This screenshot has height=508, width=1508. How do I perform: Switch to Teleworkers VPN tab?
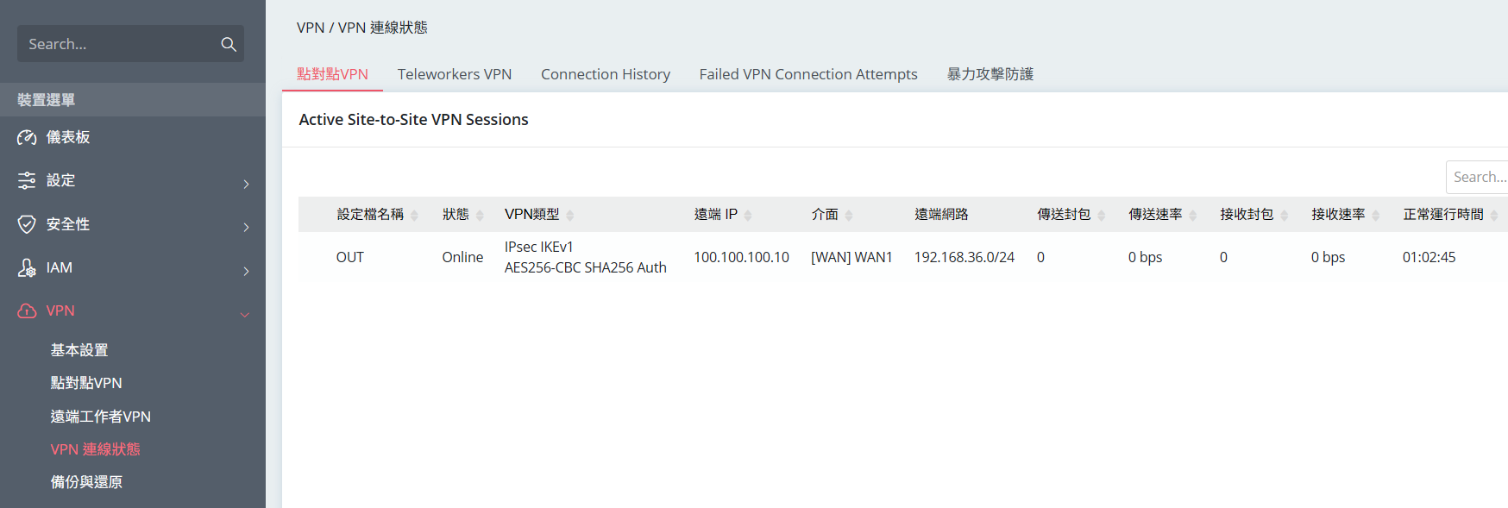pos(454,74)
